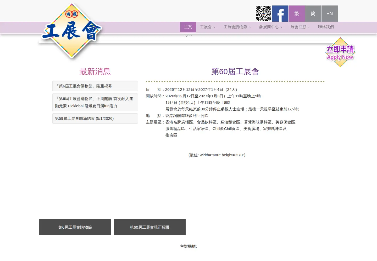Expand the 工展會購物節 dropdown menu
The image size is (377, 261).
[237, 27]
